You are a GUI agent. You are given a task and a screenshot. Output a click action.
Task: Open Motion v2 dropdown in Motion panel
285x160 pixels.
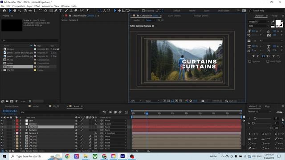(x=260, y=112)
